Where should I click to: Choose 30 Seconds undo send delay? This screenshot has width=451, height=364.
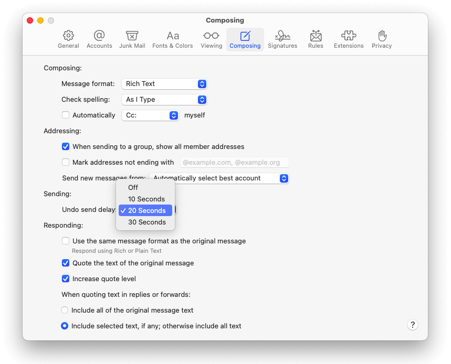tap(145, 222)
